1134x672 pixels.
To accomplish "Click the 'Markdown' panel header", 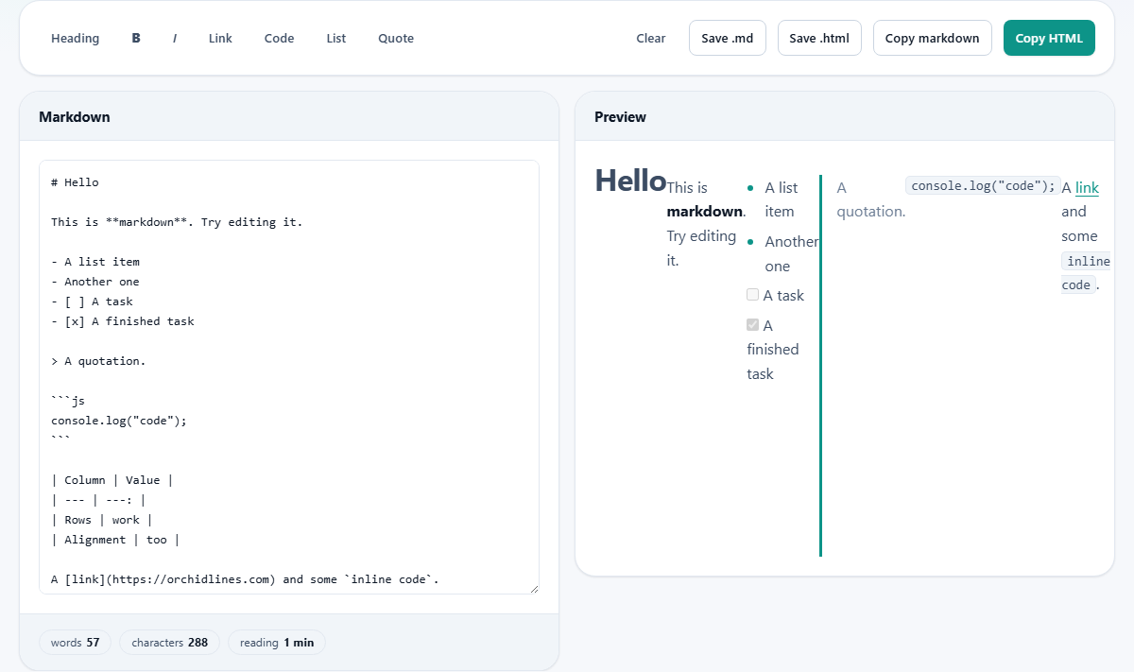I will (x=289, y=116).
